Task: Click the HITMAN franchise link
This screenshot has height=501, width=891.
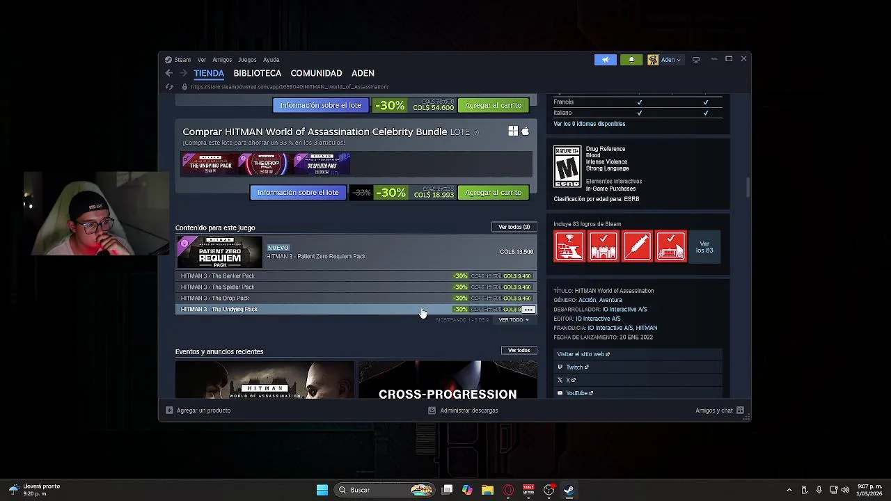Action: coord(646,328)
